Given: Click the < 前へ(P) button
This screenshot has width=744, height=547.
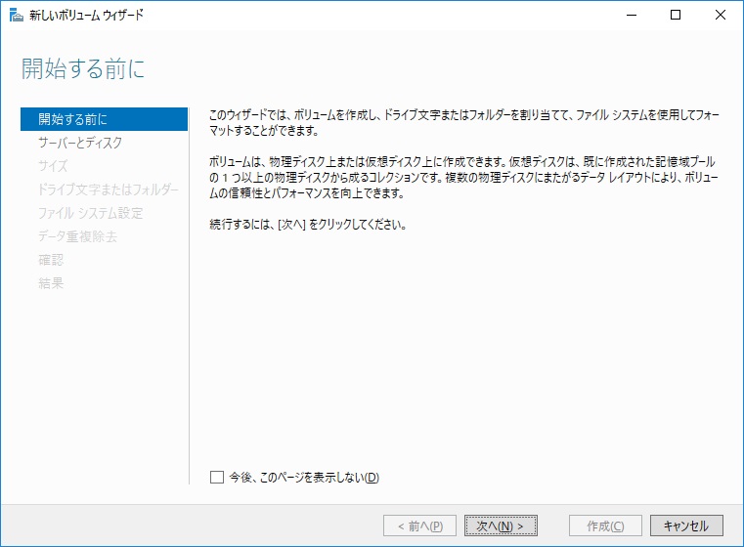Looking at the screenshot, I should click(420, 526).
